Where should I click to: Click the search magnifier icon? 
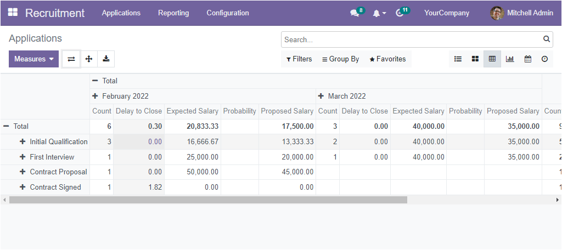point(546,39)
